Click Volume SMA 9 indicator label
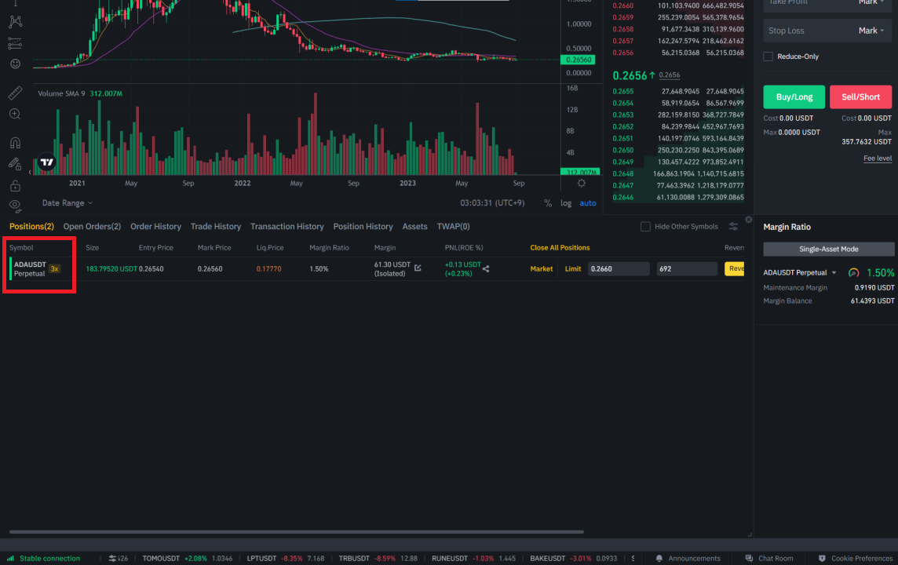The image size is (898, 565). [61, 93]
